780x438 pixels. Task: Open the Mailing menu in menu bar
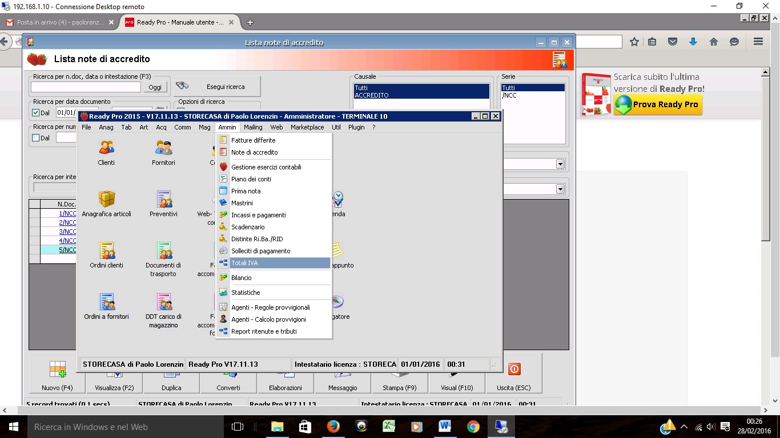(x=253, y=127)
